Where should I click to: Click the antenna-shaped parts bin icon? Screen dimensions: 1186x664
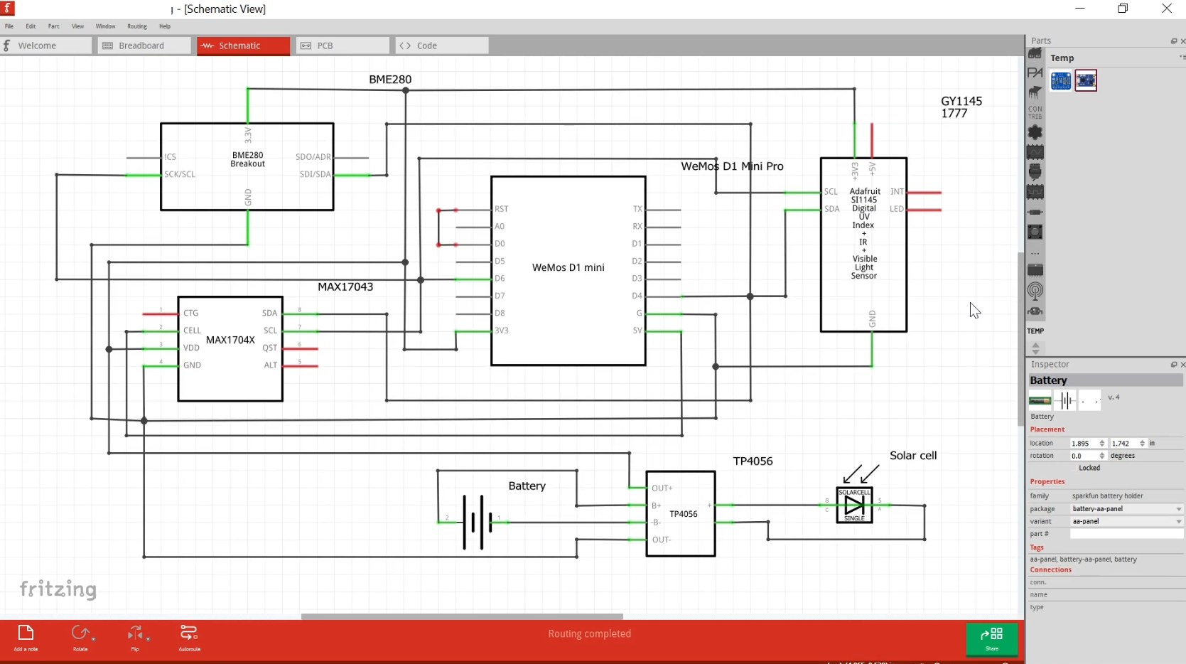coord(1035,291)
